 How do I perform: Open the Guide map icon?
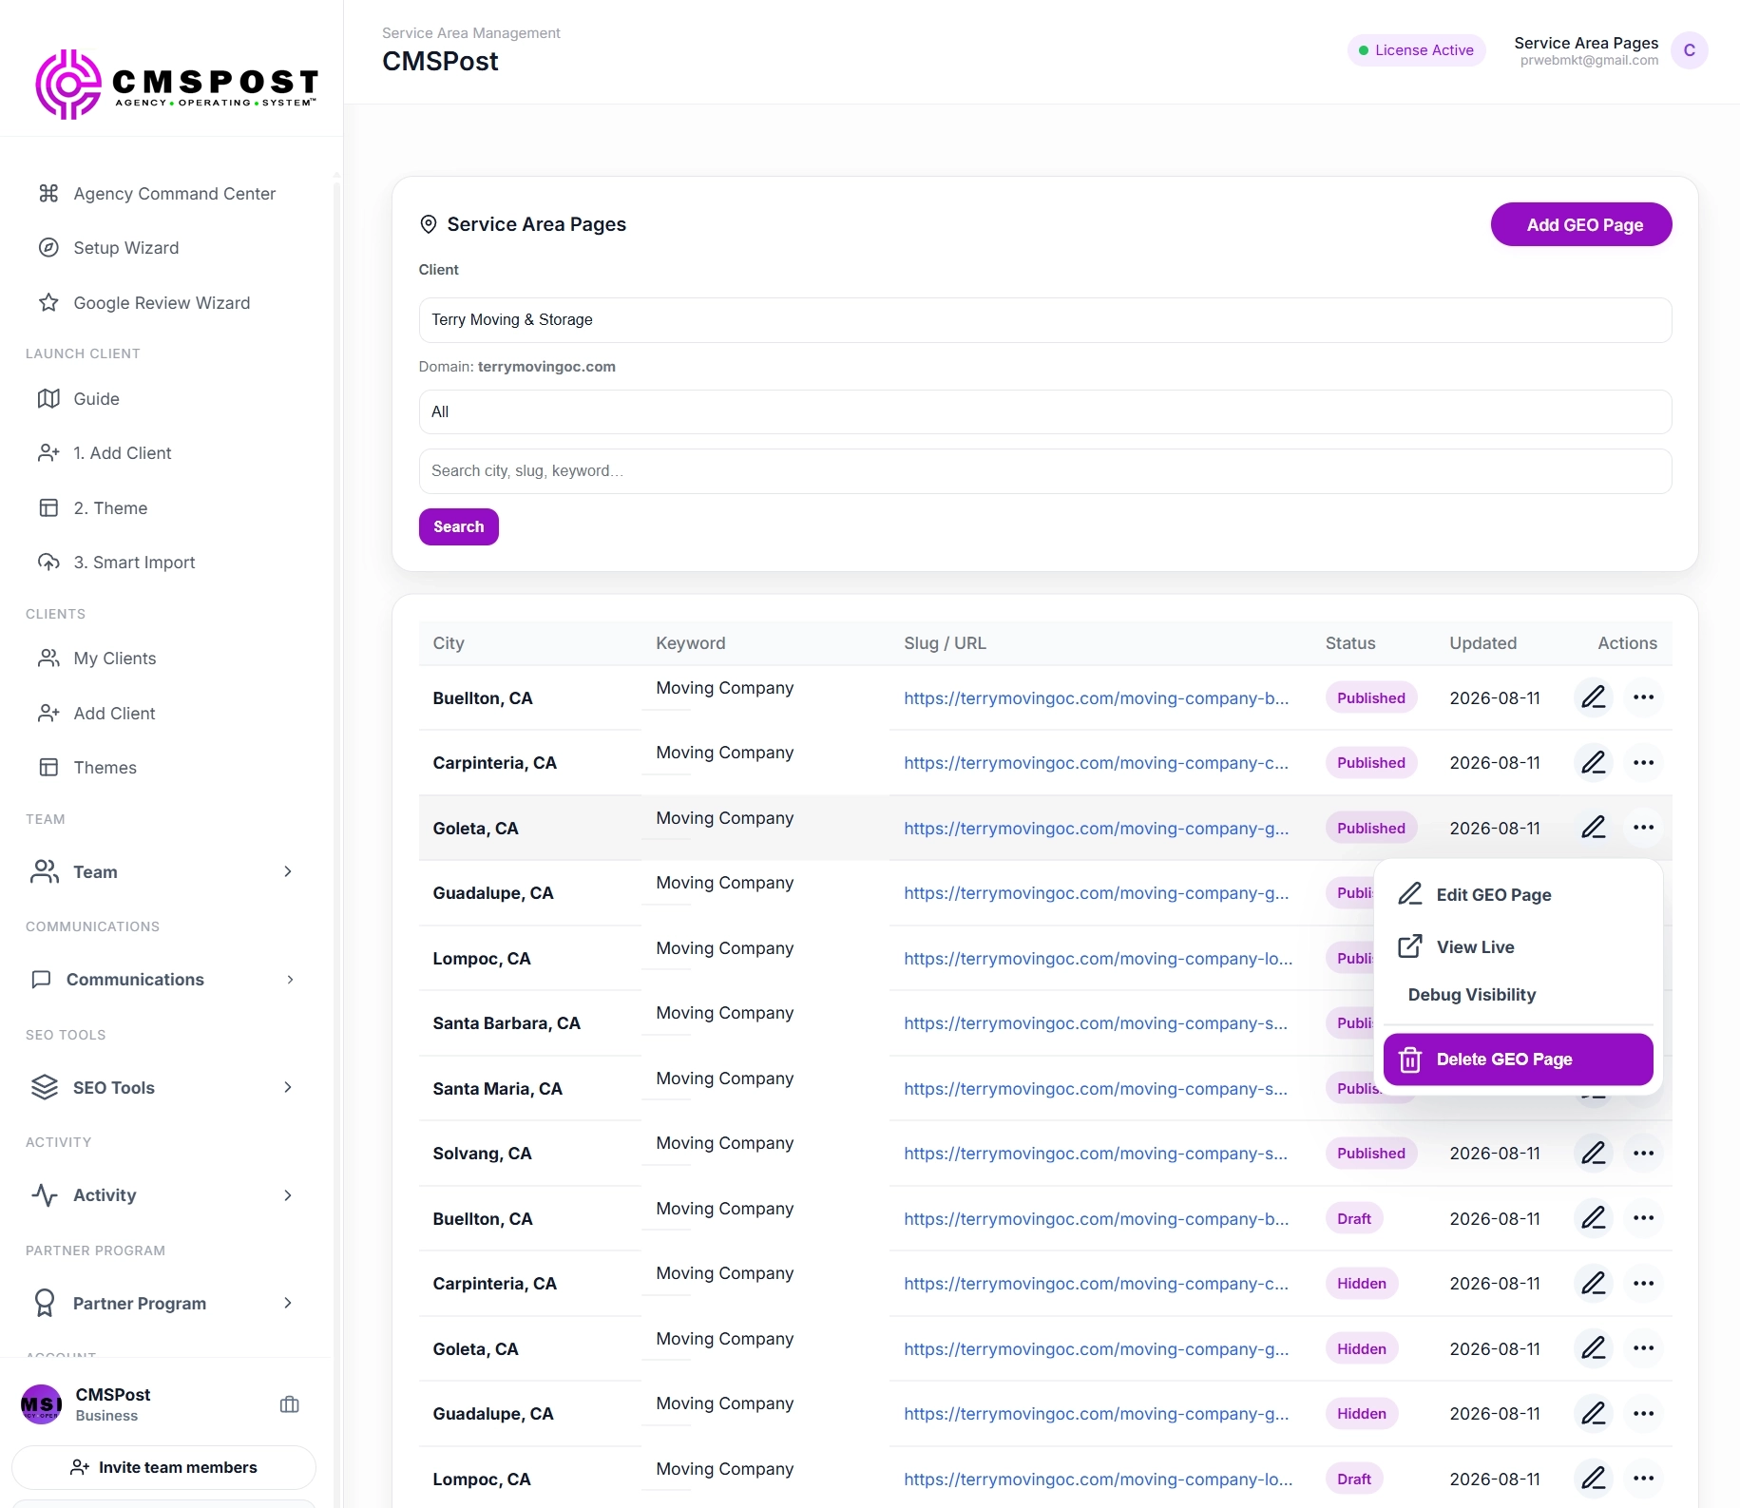point(48,399)
